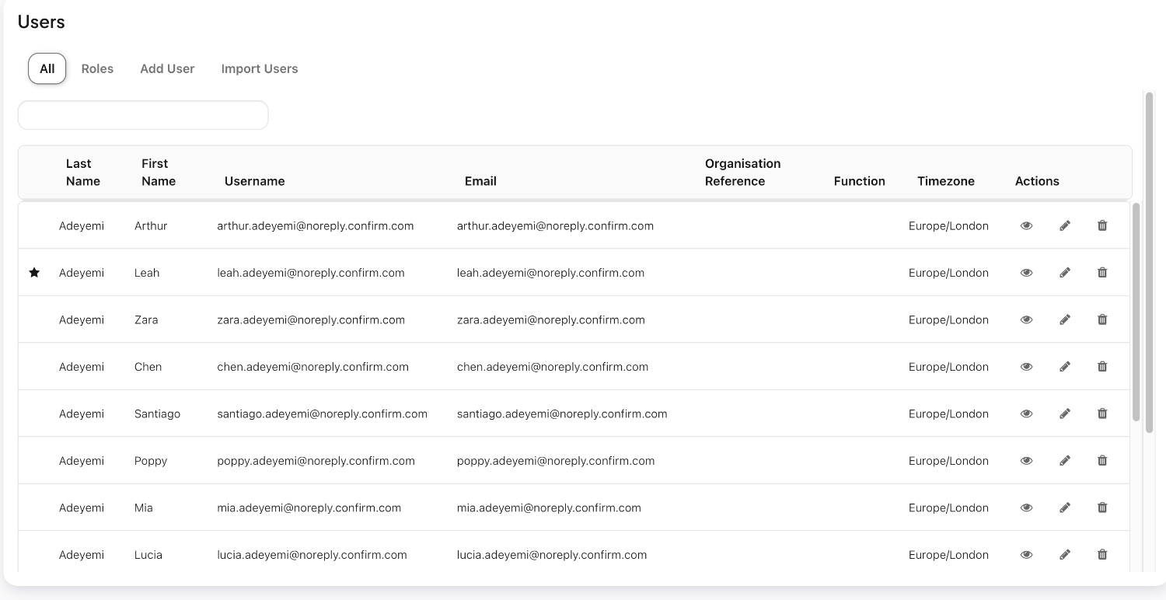View Zara Adeyemi's details via eye icon
This screenshot has height=600, width=1166.
pos(1026,320)
